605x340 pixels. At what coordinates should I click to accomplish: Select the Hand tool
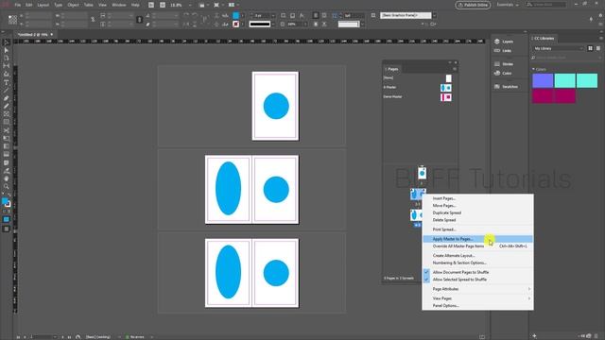7,178
